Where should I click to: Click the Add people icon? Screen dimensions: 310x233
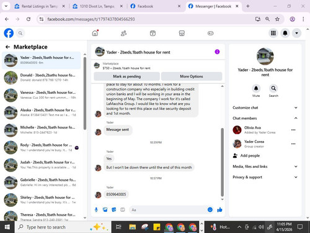[235, 155]
